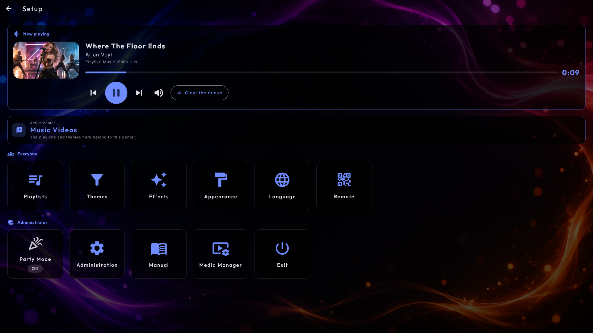Open the Effects sparkle tile
The width and height of the screenshot is (593, 333).
tap(159, 186)
